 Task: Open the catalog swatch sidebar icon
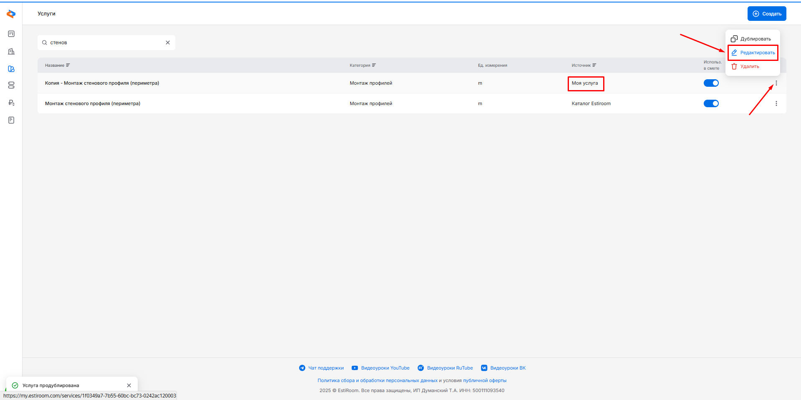[11, 69]
